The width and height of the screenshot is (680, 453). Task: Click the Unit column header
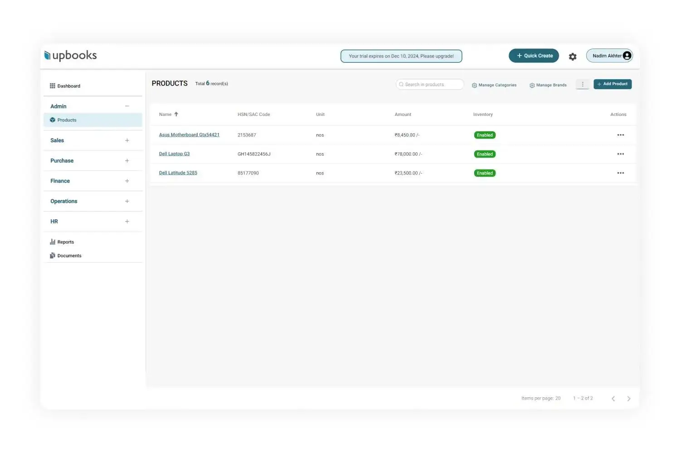pos(320,115)
